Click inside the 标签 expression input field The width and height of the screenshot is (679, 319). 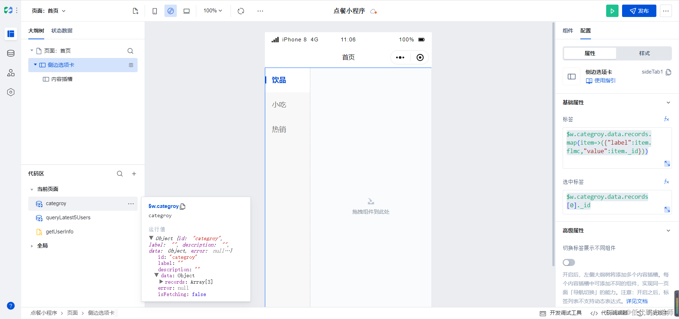617,148
